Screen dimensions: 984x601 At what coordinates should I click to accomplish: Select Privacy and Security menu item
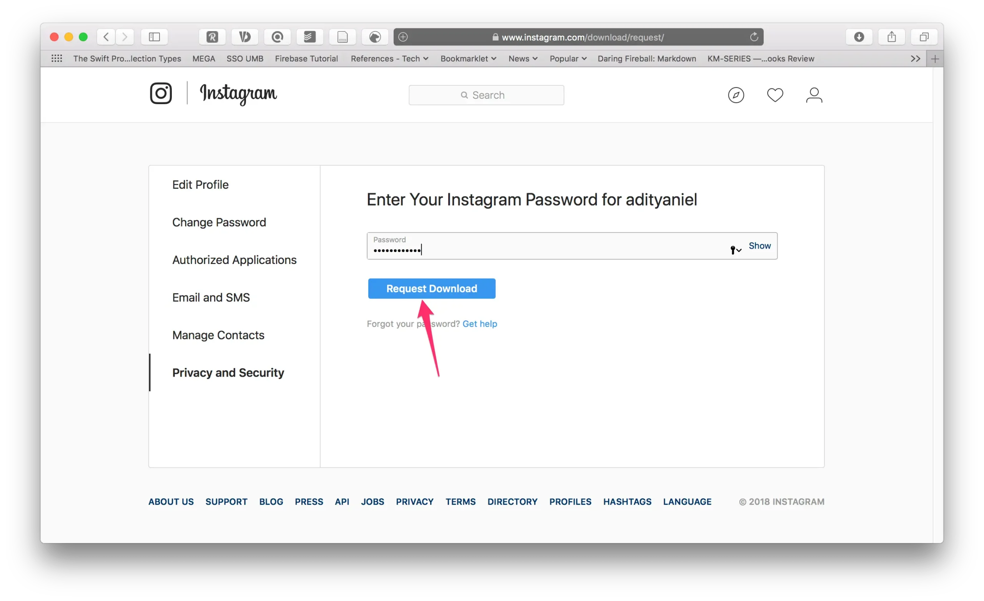coord(228,372)
